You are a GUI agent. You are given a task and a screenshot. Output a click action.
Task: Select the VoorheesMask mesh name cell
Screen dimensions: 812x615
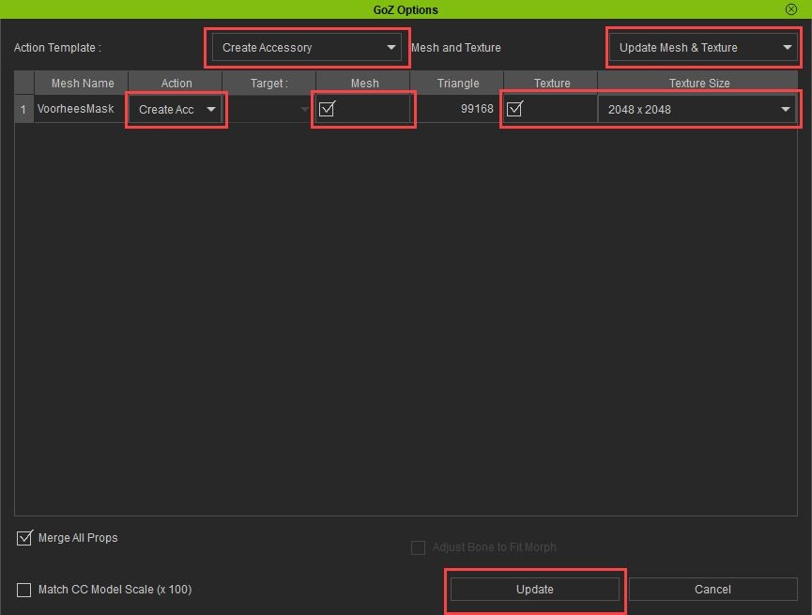76,109
